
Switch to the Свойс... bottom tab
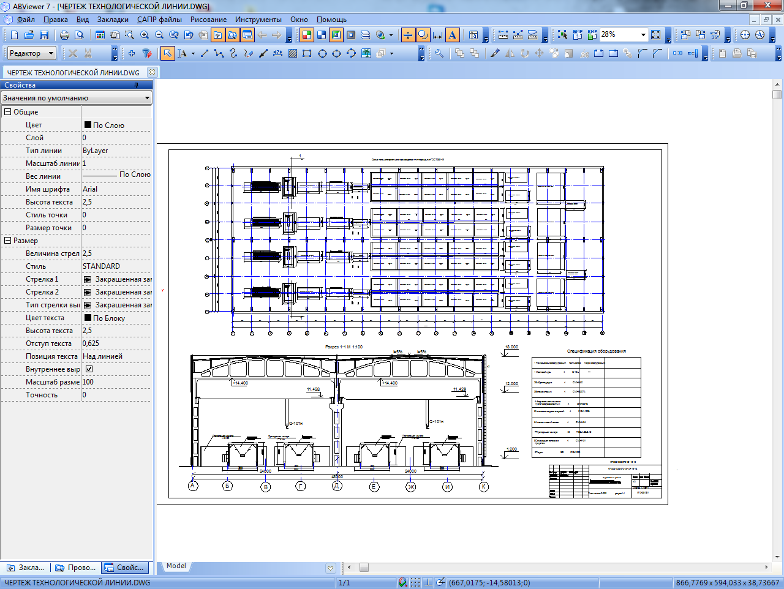124,568
